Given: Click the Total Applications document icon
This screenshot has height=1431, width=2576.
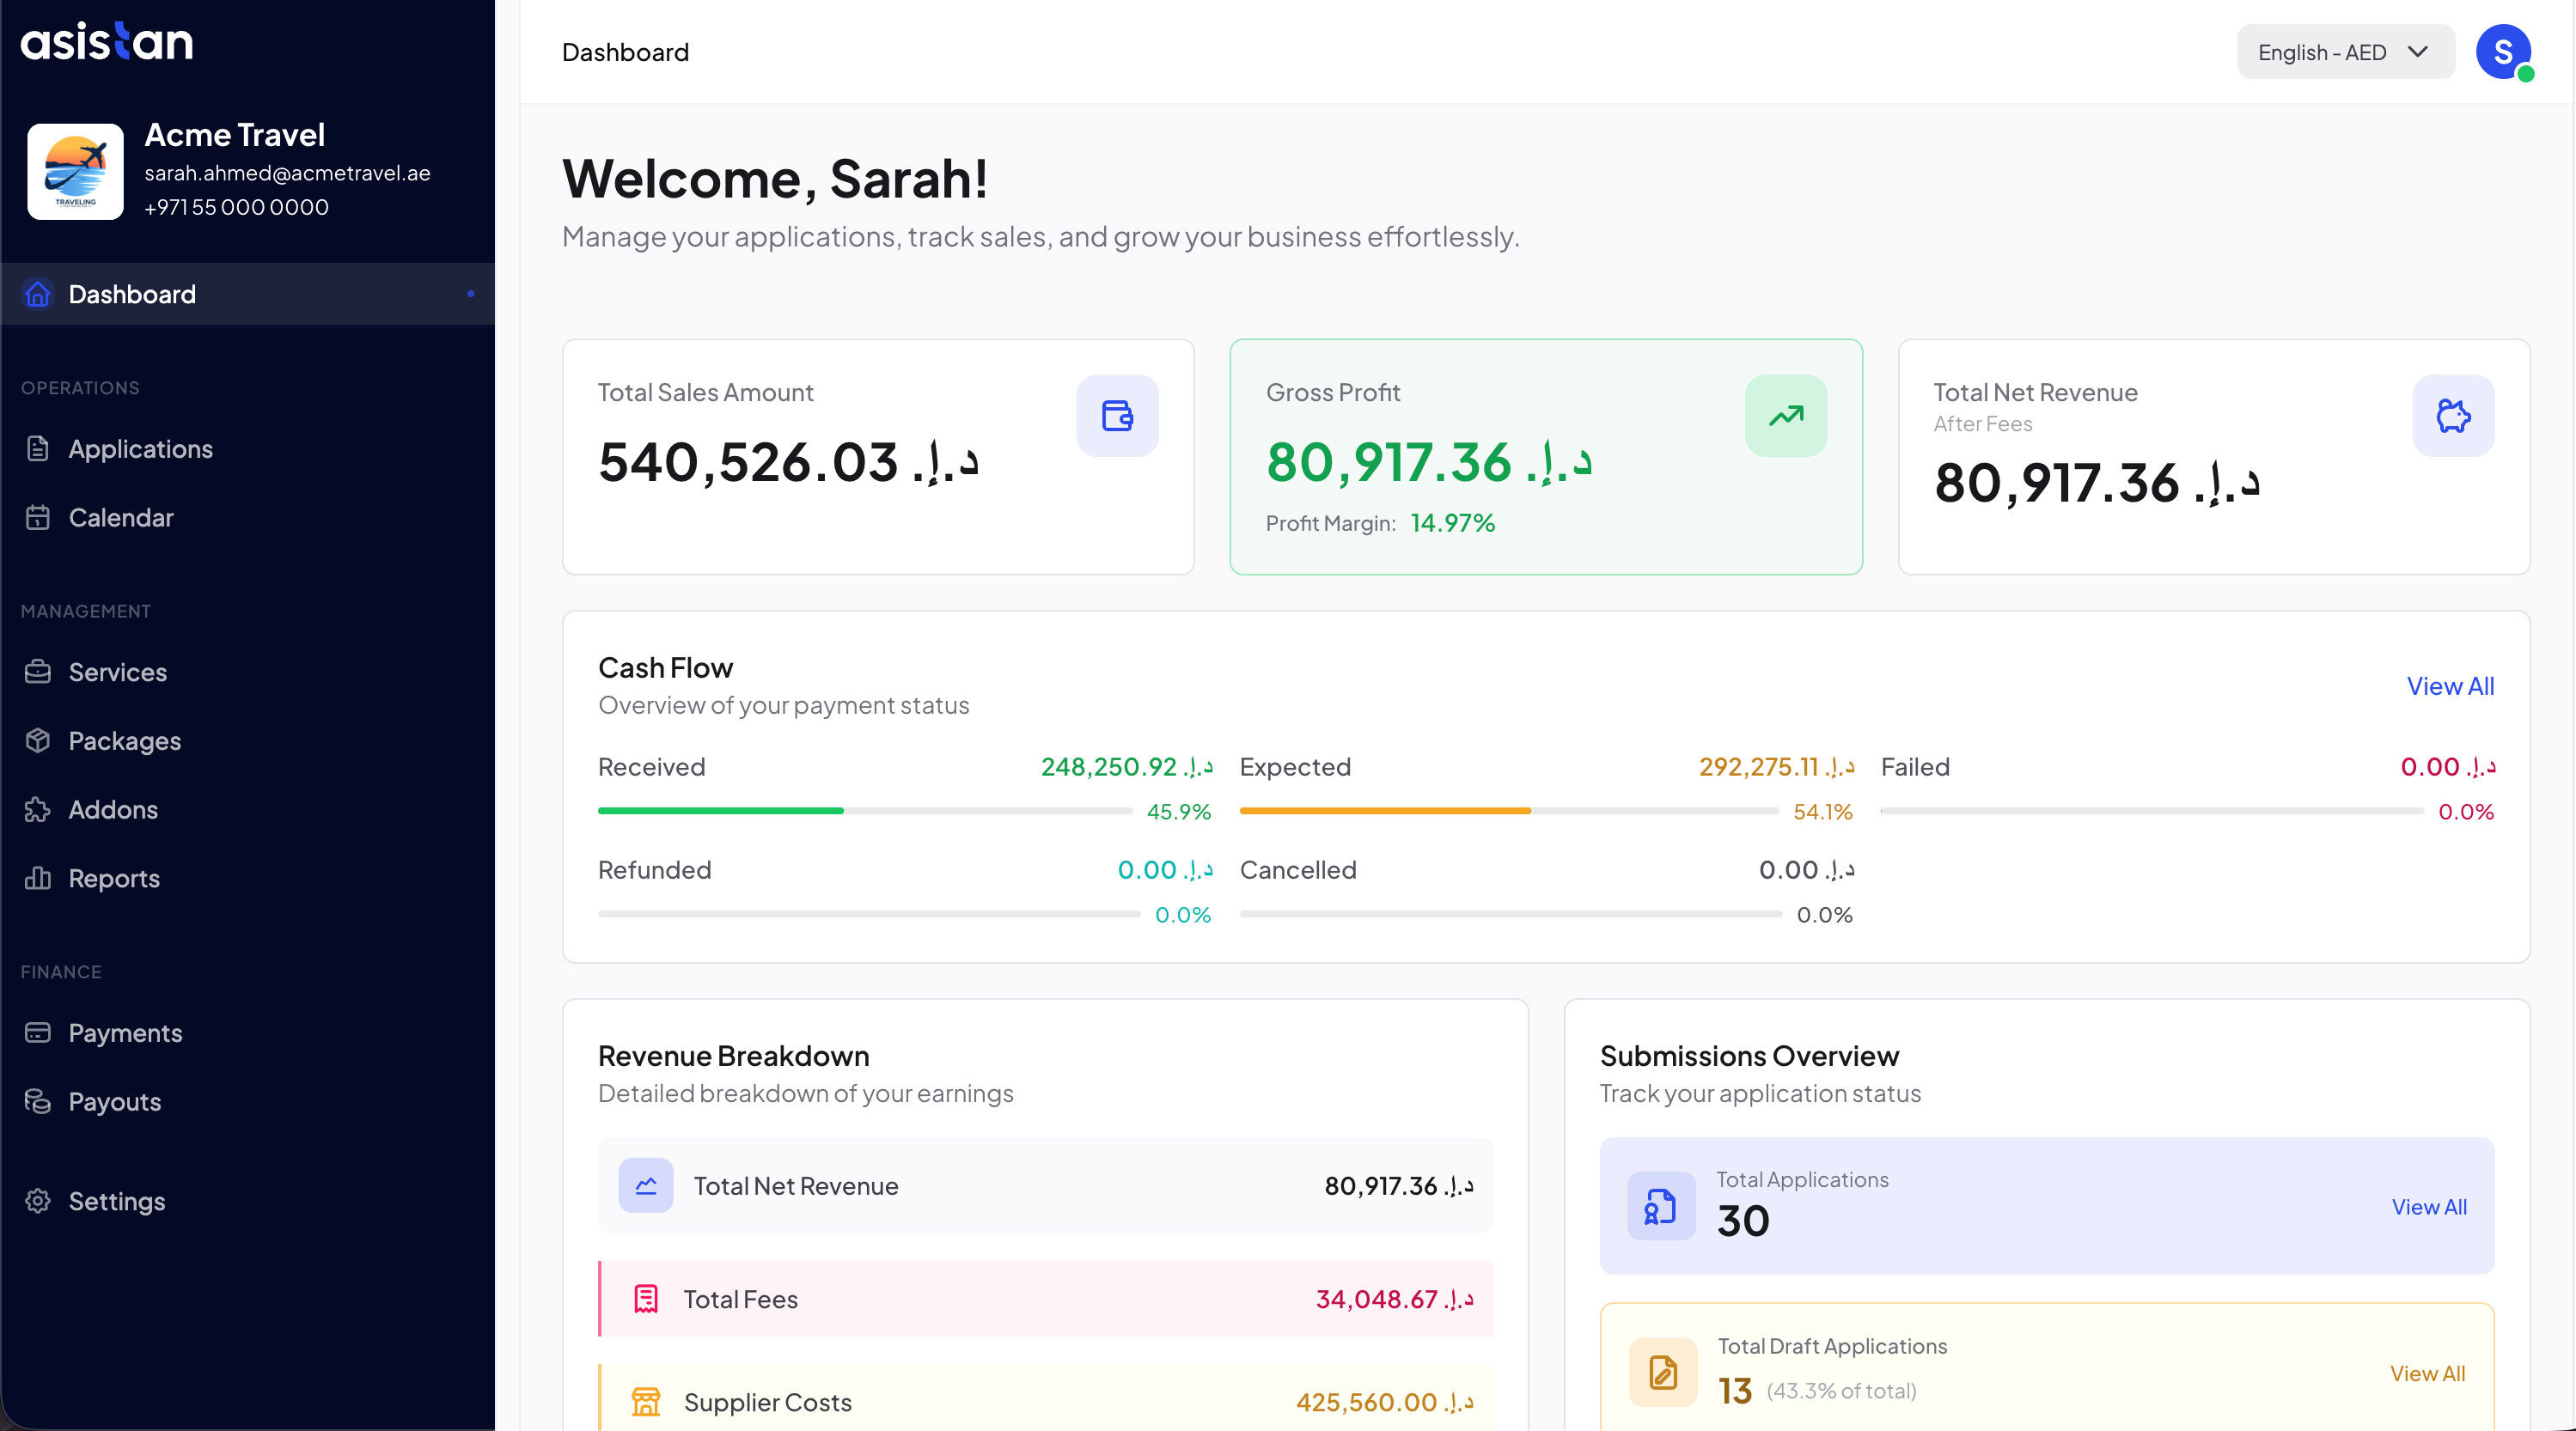Looking at the screenshot, I should pos(1660,1206).
